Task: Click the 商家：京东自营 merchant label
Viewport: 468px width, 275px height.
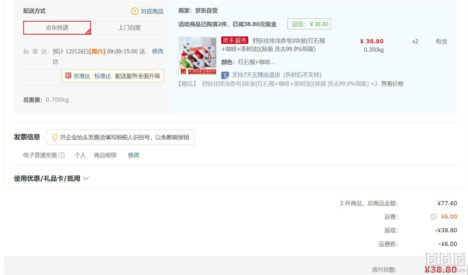Action: [x=198, y=11]
